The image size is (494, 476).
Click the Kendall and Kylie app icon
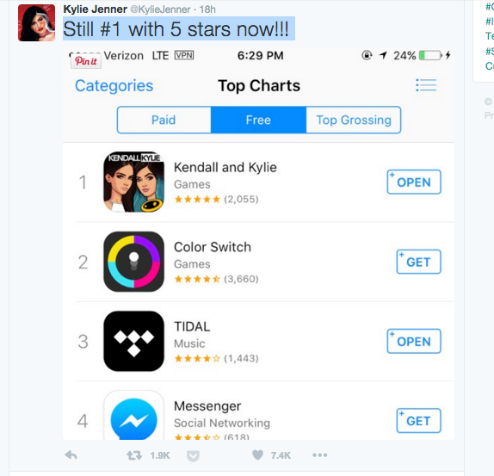pyautogui.click(x=134, y=182)
